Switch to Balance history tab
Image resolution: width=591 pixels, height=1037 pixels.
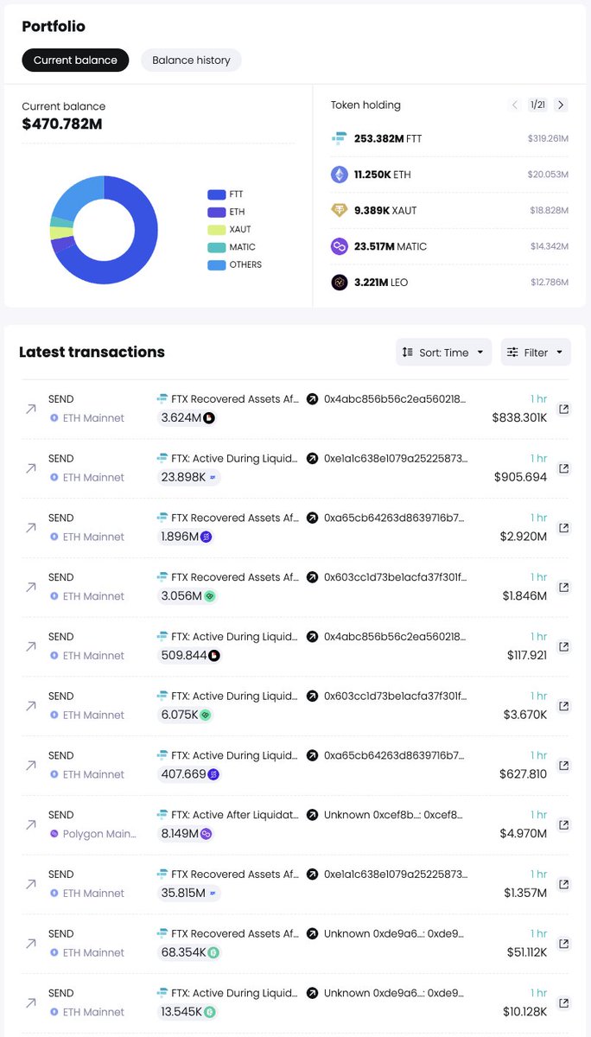[x=191, y=60]
